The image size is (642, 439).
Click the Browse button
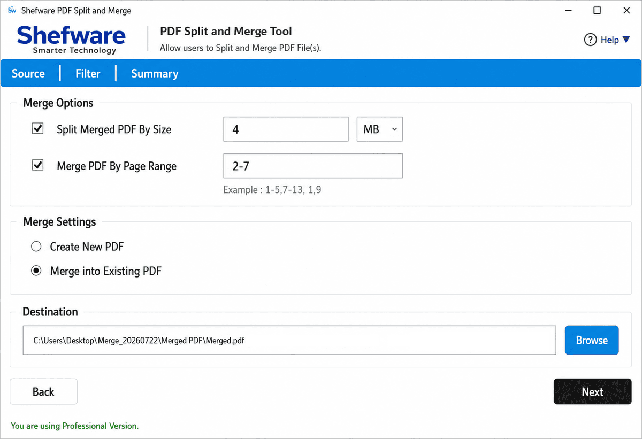click(592, 340)
